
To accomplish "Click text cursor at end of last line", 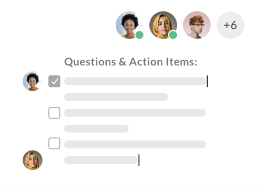I will pyautogui.click(x=139, y=160).
